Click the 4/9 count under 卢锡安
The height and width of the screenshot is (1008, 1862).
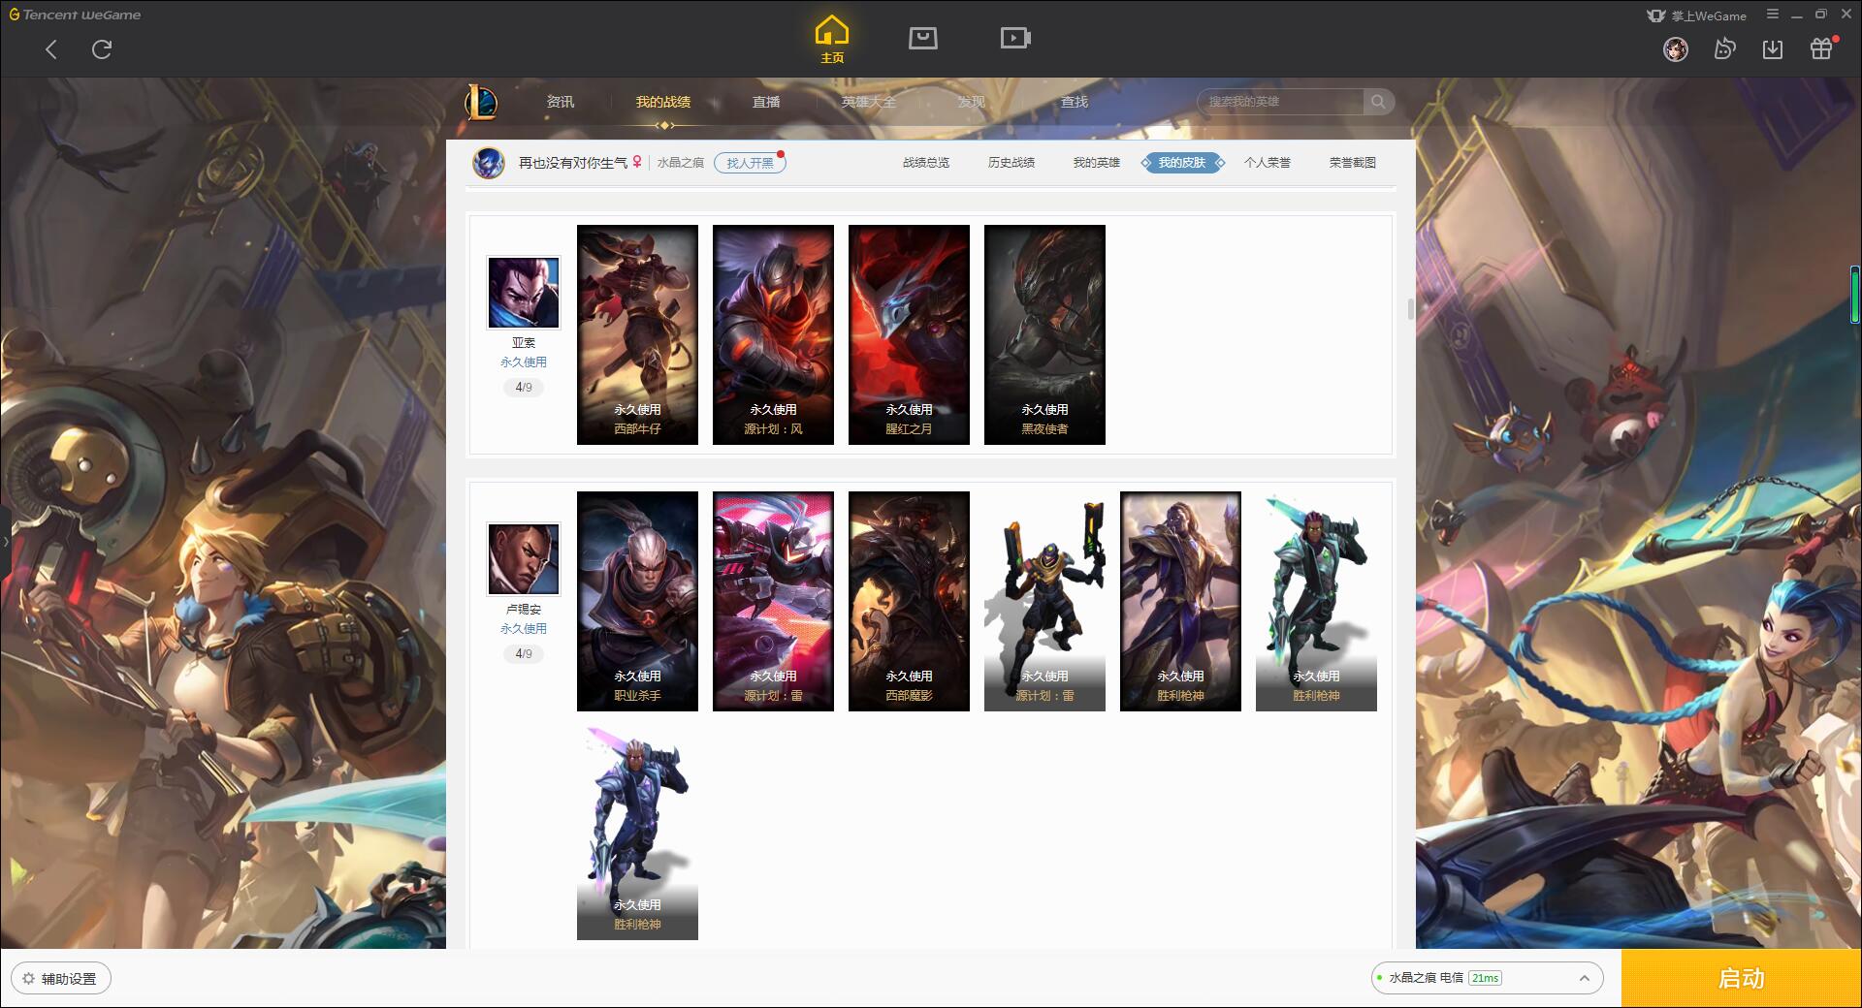click(524, 654)
